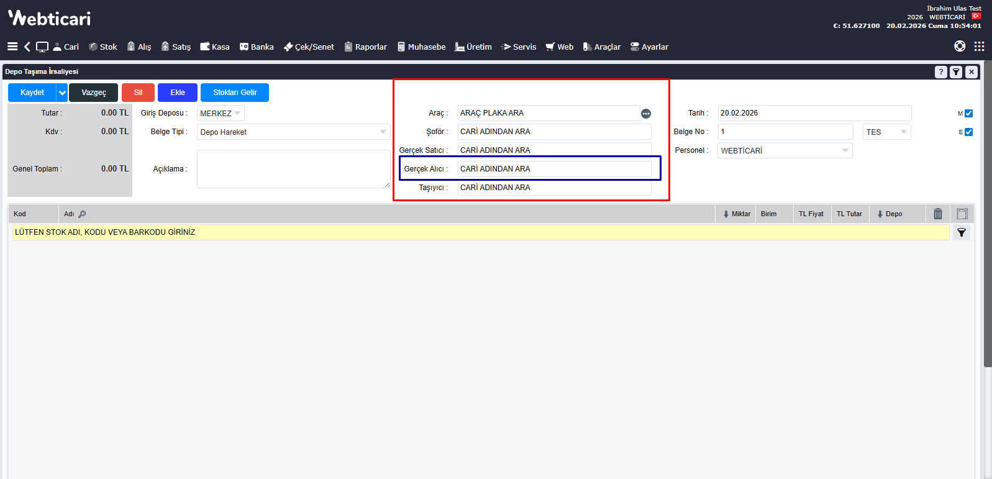992x479 pixels.
Task: Open the Muhasebe menu
Action: pyautogui.click(x=421, y=47)
